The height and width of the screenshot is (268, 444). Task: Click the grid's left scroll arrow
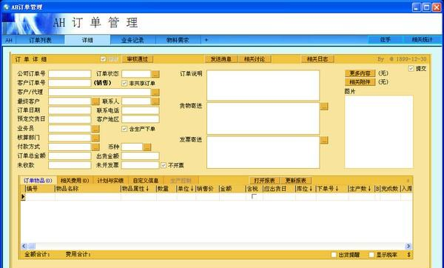click(x=24, y=247)
